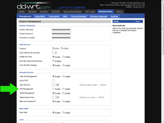Check the Use HTTPS checkbox
This screenshot has height=123, width=164.
(53, 81)
